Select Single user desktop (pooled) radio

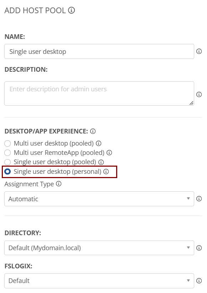(7, 162)
